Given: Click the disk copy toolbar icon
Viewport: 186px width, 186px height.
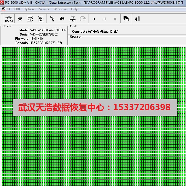Looking at the screenshot, I should pos(73,19).
